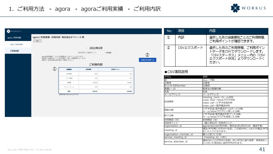This screenshot has height=154, width=273.
Task: Click the slide page number 41
Action: tap(262, 149)
